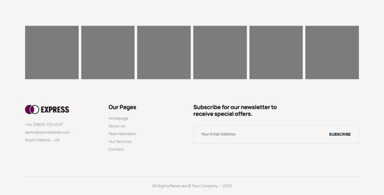Call the +44 (0800) 123 45 67 number

click(44, 125)
